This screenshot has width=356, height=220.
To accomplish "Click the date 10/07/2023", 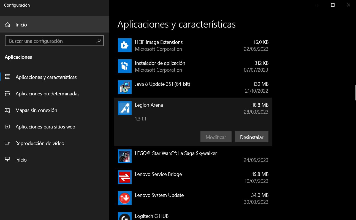I will coord(257,181).
